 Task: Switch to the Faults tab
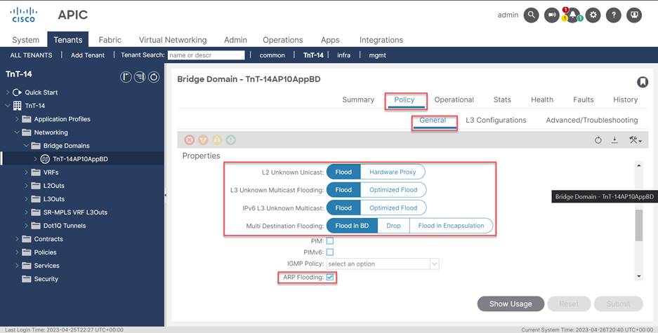pyautogui.click(x=584, y=100)
